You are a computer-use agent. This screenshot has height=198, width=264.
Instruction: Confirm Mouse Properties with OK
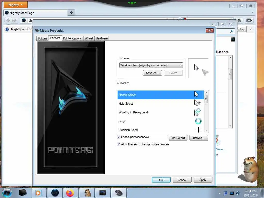point(161,180)
